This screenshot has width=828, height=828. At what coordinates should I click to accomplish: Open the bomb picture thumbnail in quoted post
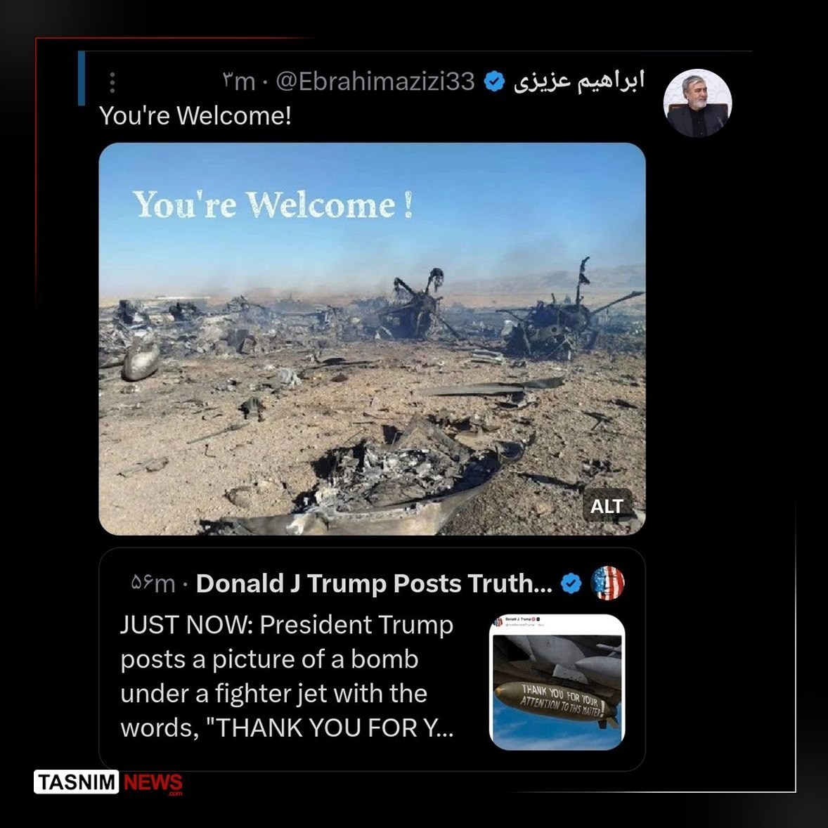557,682
